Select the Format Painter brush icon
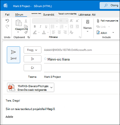 pyautogui.click(x=26, y=32)
